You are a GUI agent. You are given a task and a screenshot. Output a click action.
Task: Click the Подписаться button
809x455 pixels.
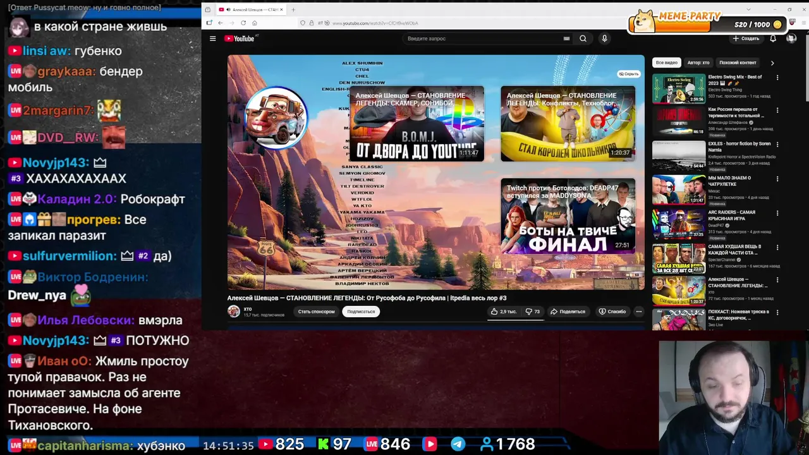361,312
